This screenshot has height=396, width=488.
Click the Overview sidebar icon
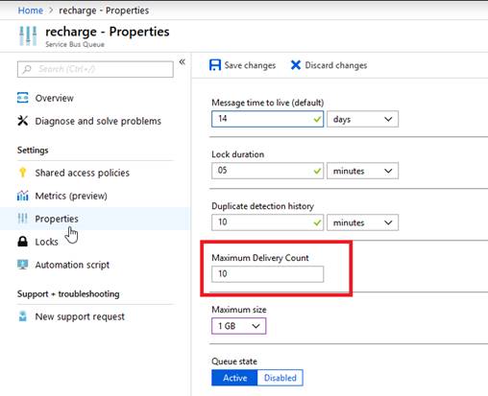tap(23, 98)
